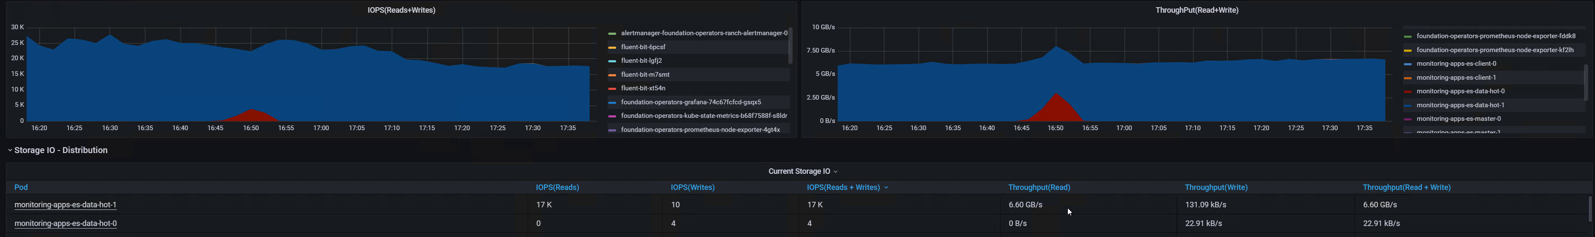The height and width of the screenshot is (237, 1595).
Task: Sort by the Throughput(Write) column header
Action: (x=1216, y=187)
